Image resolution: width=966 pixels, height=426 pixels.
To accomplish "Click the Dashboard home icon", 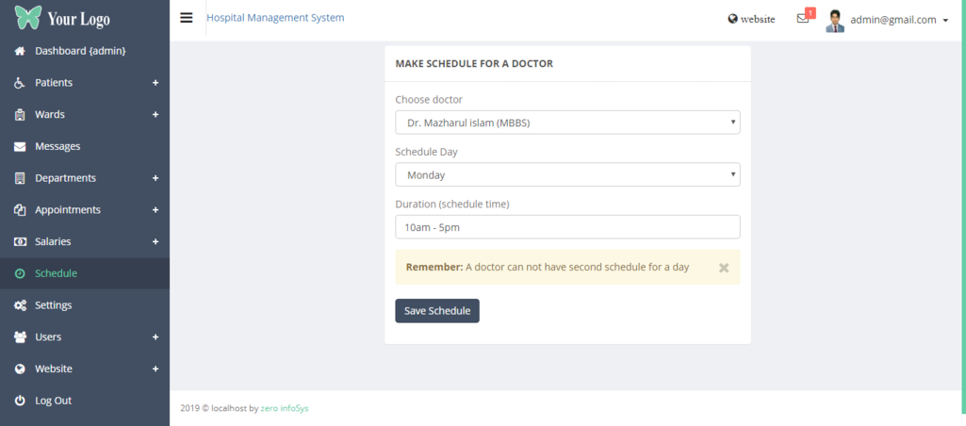I will coord(20,51).
